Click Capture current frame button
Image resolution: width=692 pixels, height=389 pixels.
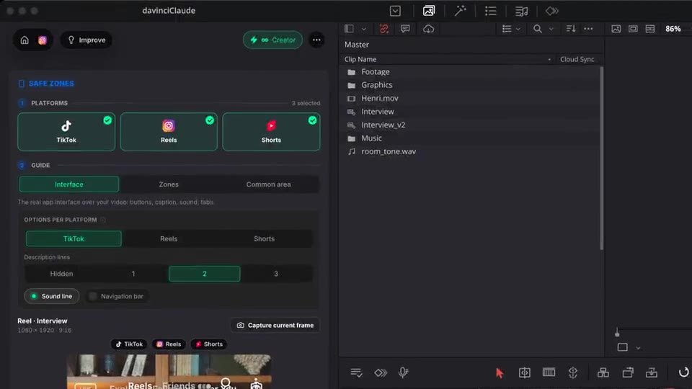pos(275,326)
